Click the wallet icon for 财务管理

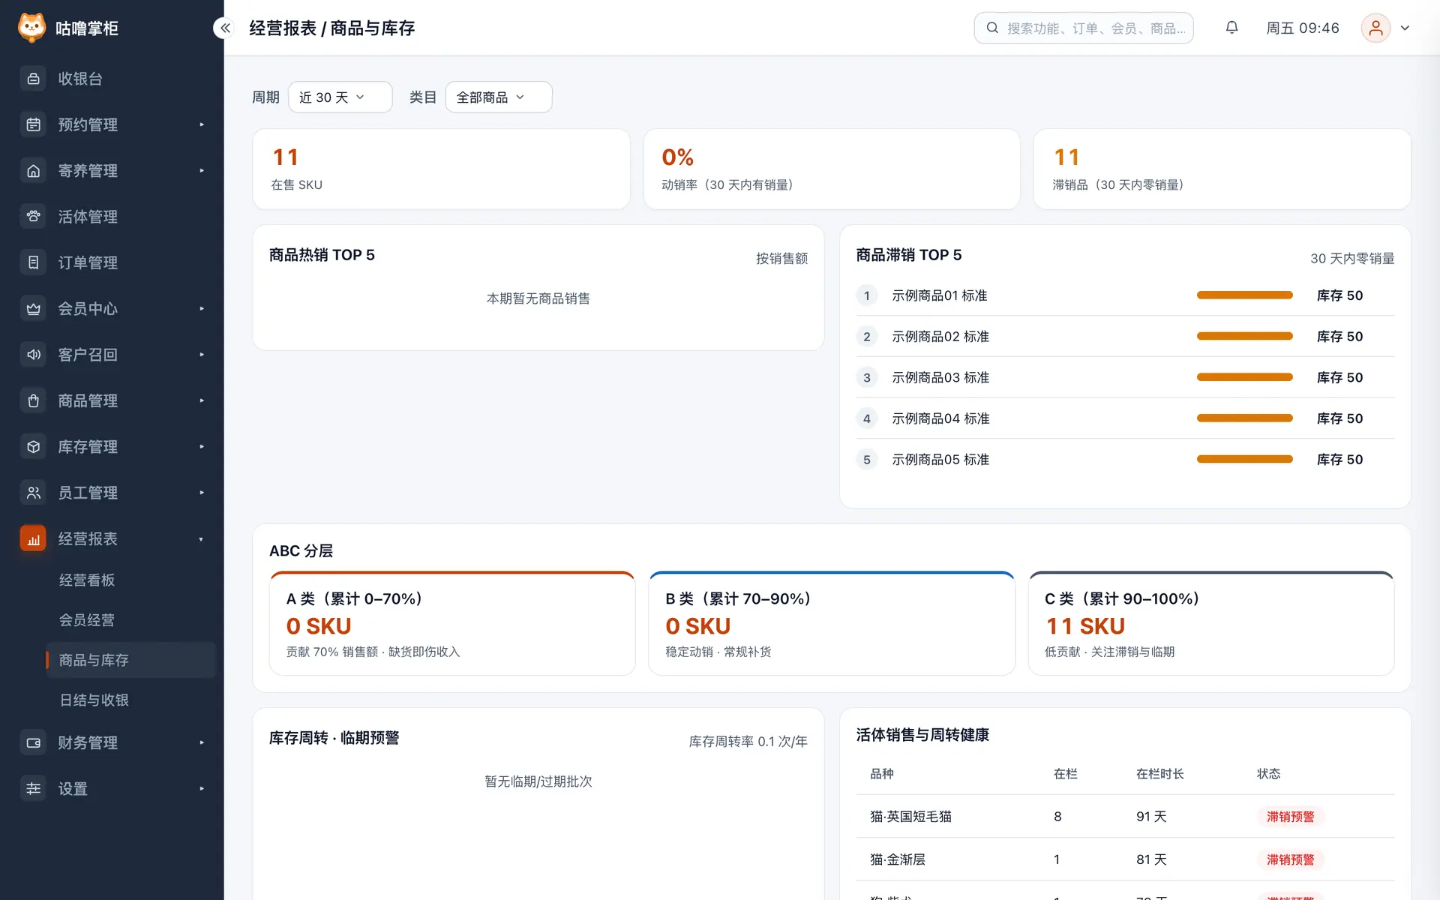coord(33,742)
